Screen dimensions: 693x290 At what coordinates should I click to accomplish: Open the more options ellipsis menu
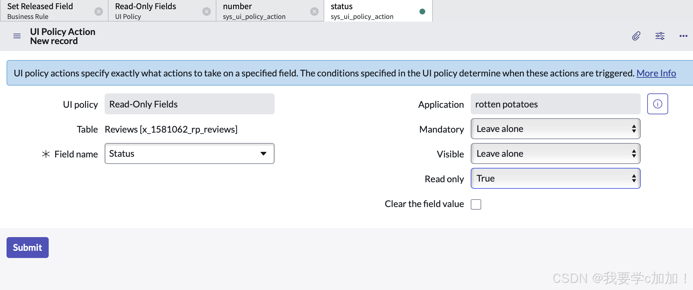pyautogui.click(x=683, y=36)
